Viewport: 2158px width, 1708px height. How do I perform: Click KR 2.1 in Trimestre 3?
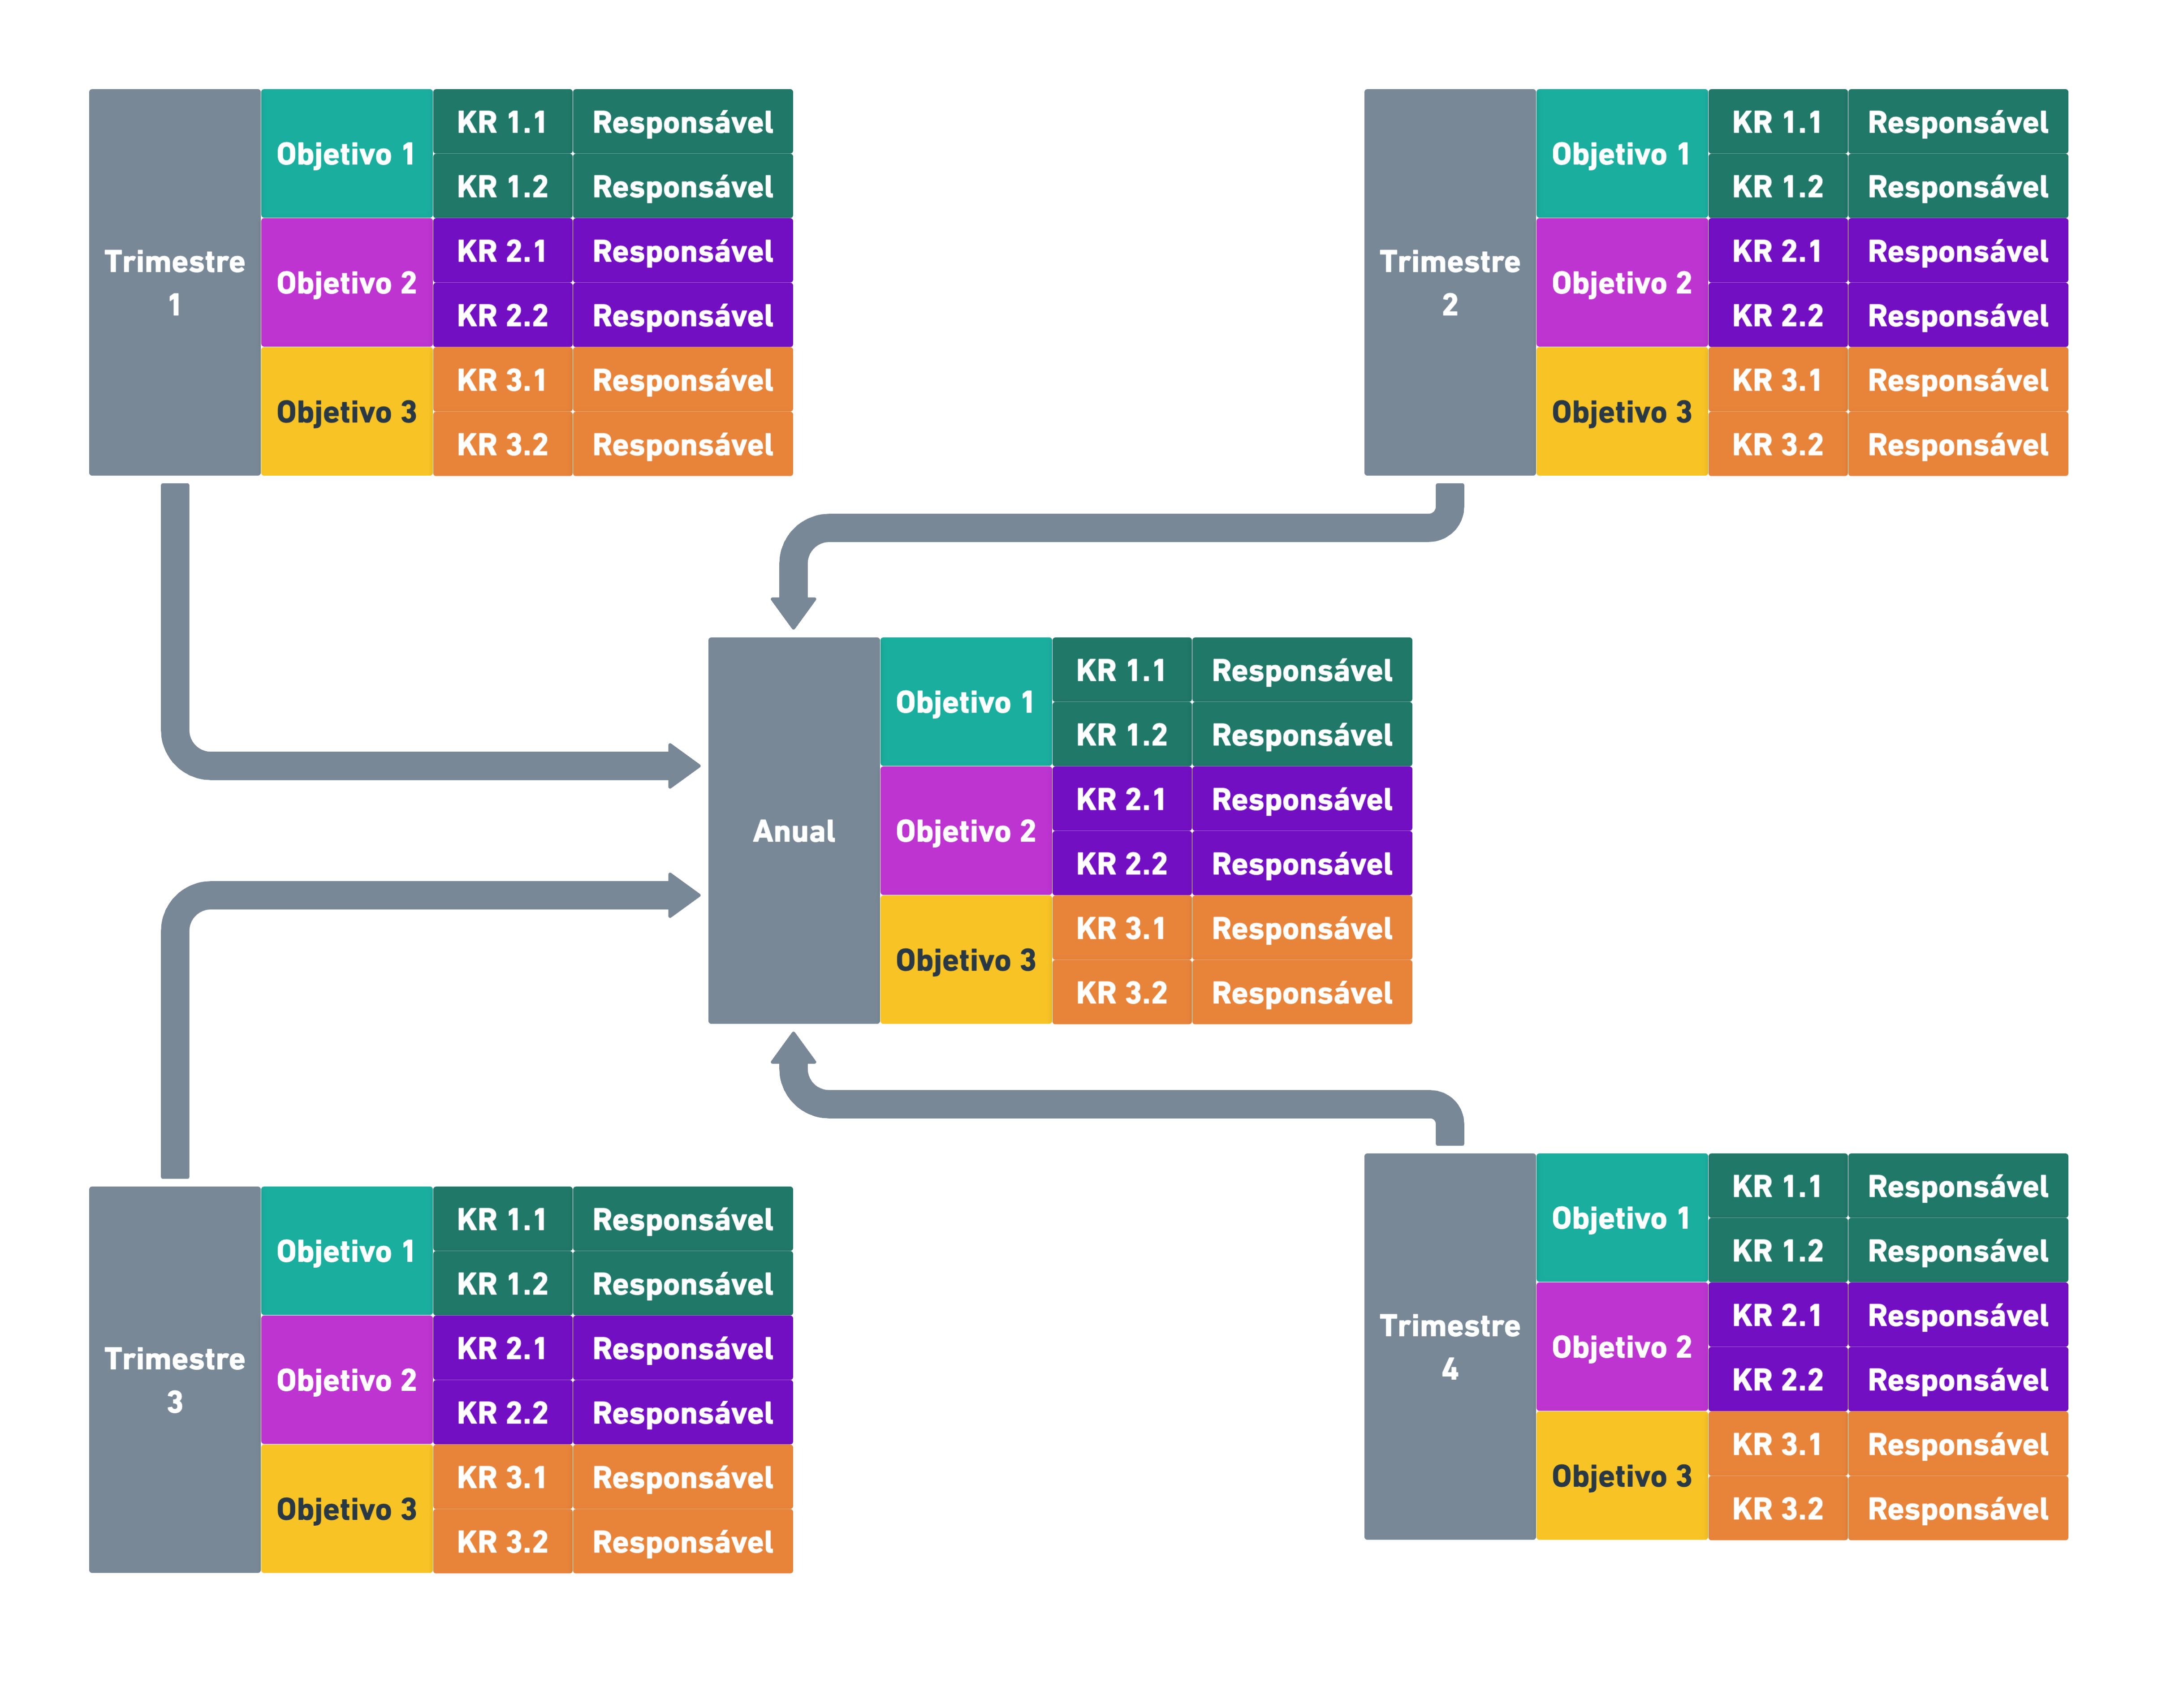(502, 1347)
